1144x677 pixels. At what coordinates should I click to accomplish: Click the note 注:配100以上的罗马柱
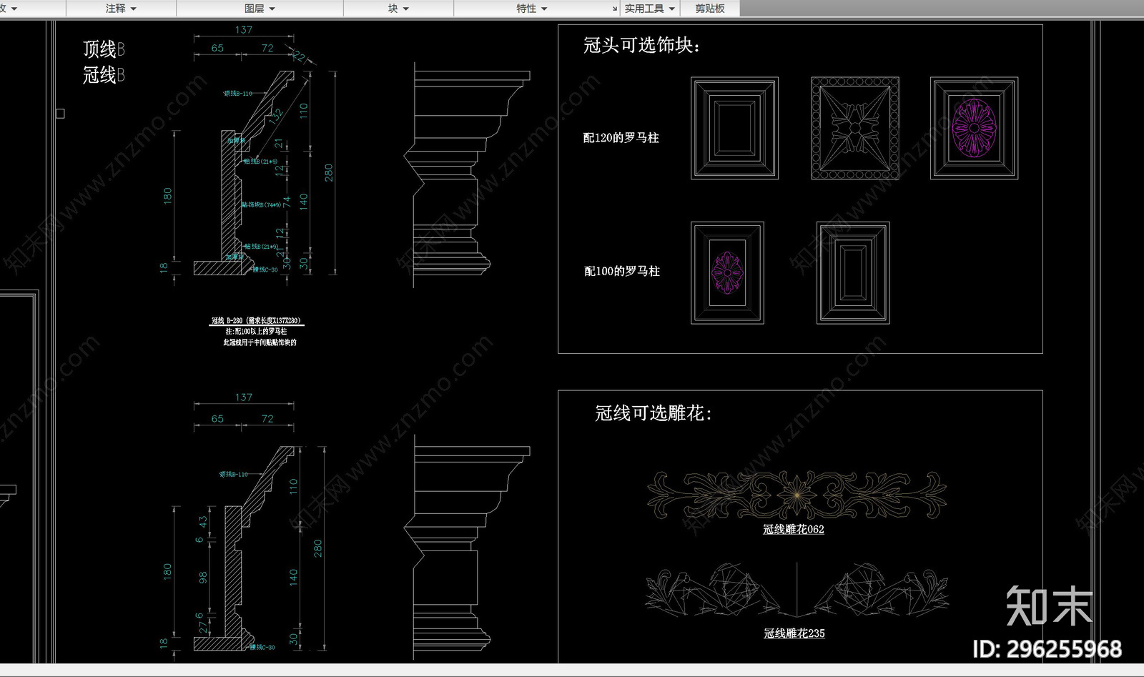[x=256, y=332]
